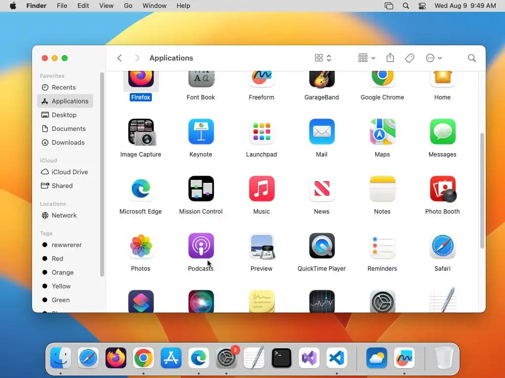Click the Messages app icon

tap(442, 132)
